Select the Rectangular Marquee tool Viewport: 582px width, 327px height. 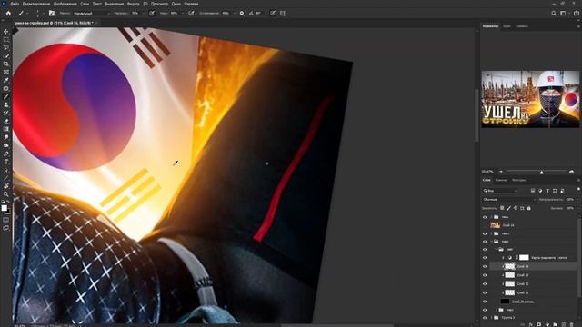coord(6,40)
